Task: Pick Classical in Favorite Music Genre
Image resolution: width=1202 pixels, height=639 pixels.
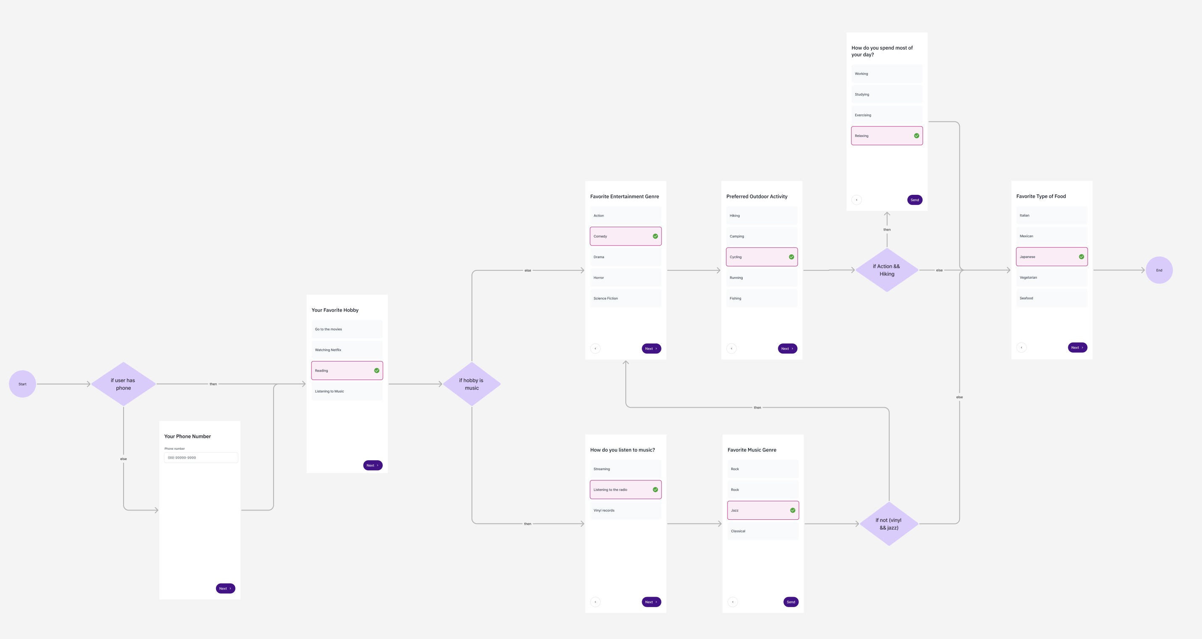Action: point(762,532)
